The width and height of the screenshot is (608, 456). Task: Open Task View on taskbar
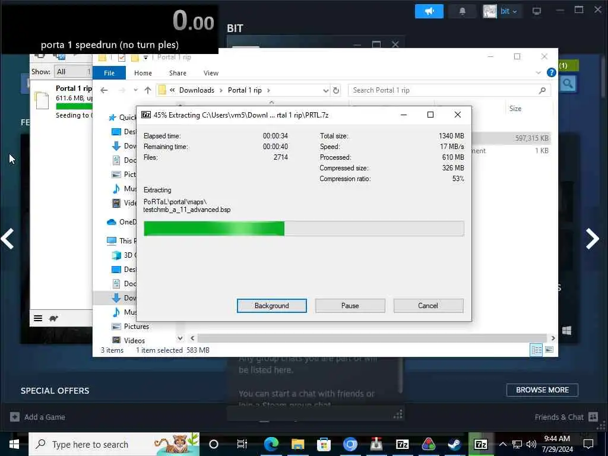[x=242, y=444]
